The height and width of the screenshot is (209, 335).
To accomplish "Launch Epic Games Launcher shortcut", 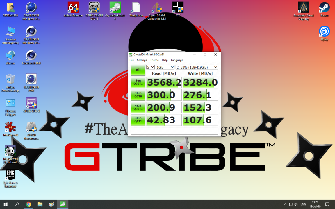I will pyautogui.click(x=10, y=178).
